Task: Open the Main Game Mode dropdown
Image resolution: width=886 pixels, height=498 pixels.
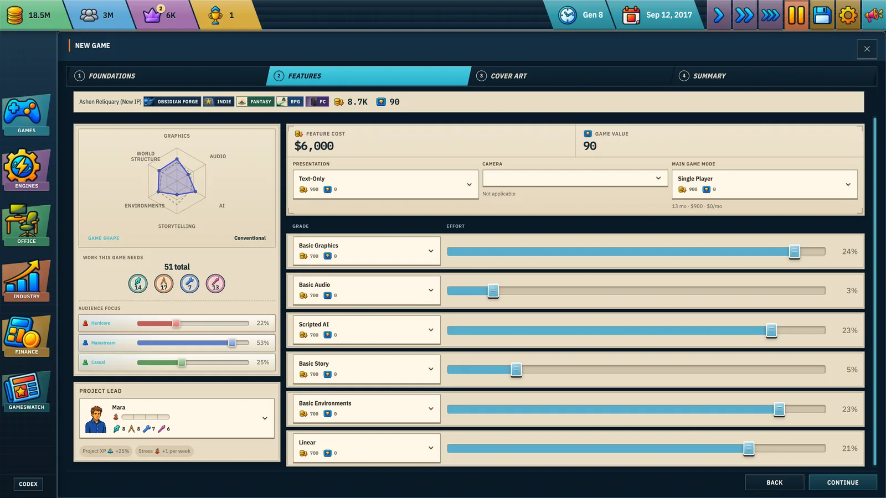Action: pos(764,184)
